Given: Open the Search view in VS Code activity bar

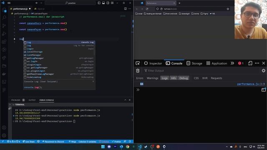Looking at the screenshot, I should pyautogui.click(x=4, y=17).
